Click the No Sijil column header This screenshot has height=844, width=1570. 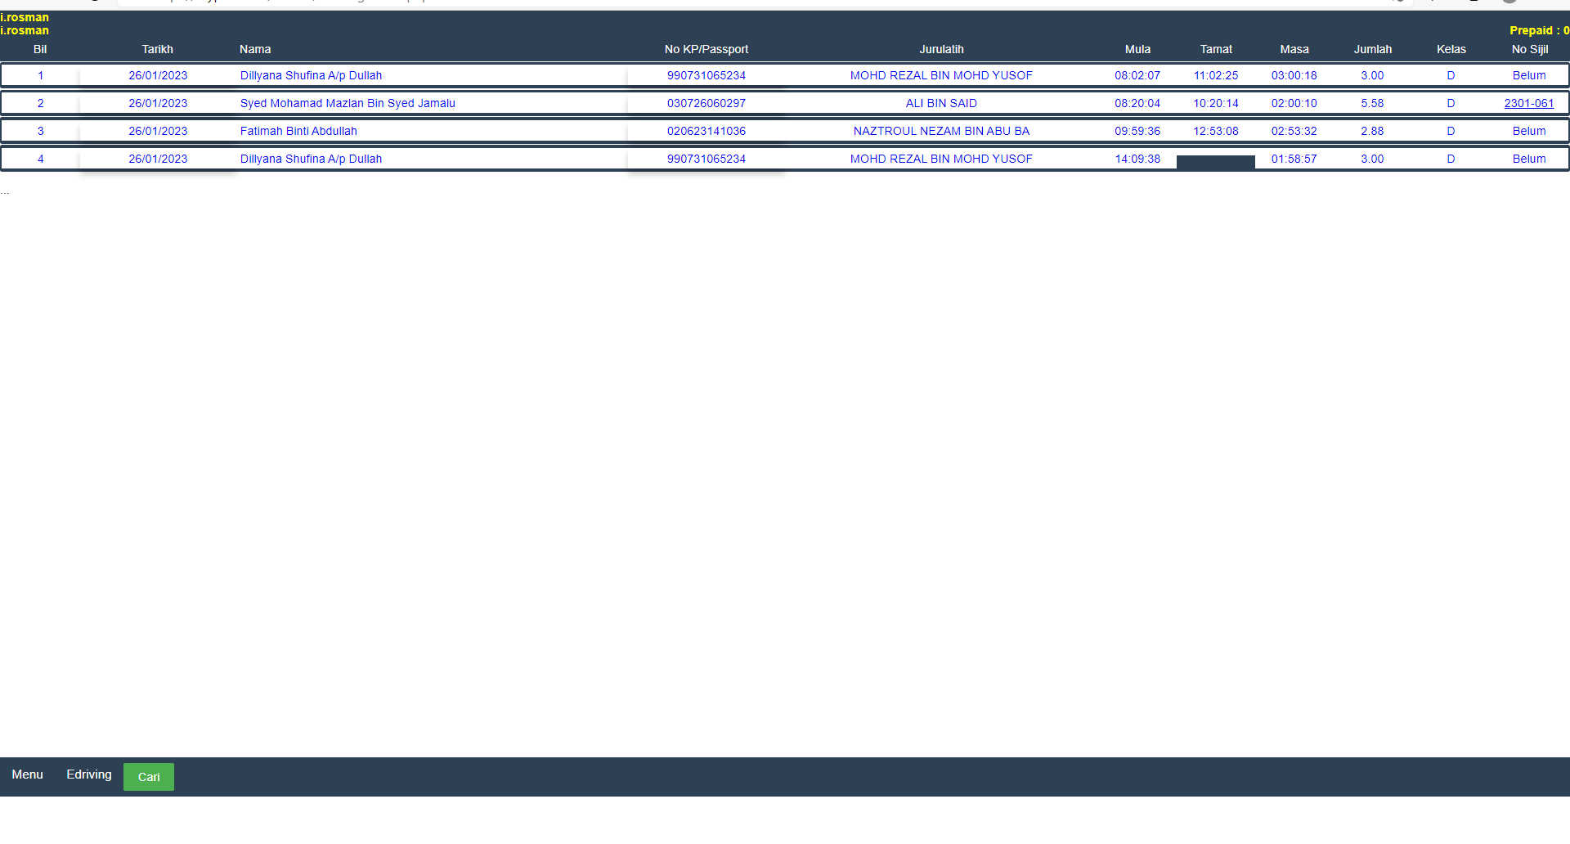click(x=1529, y=49)
